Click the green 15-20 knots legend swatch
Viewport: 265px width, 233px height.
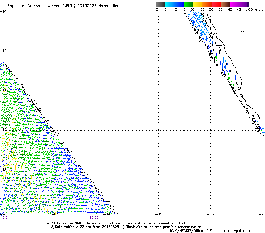point(188,4)
